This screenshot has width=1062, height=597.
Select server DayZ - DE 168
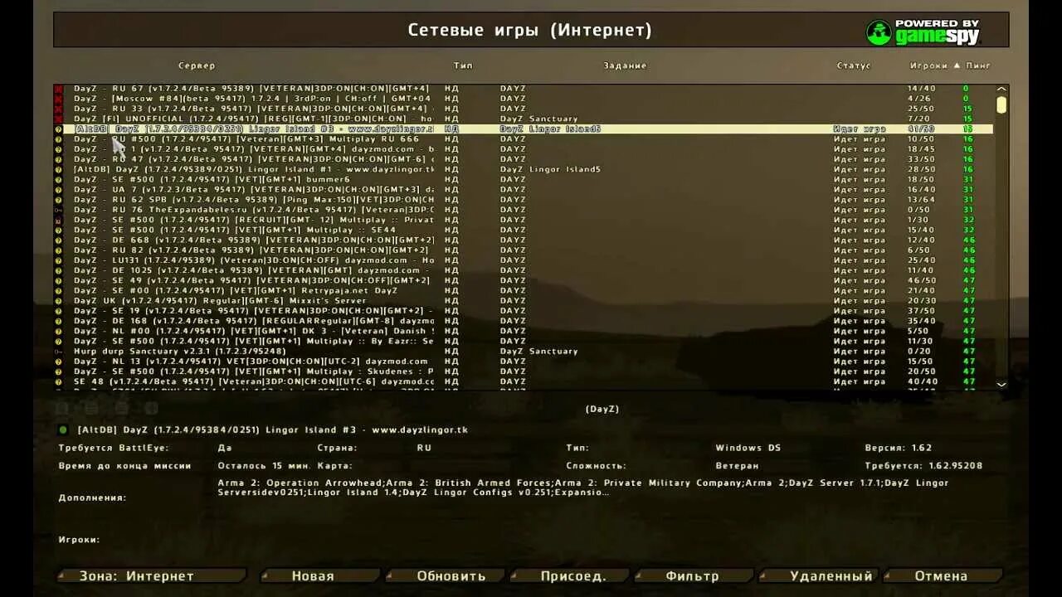pyautogui.click(x=528, y=321)
